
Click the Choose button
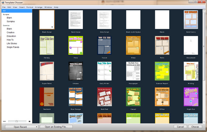click(195, 127)
